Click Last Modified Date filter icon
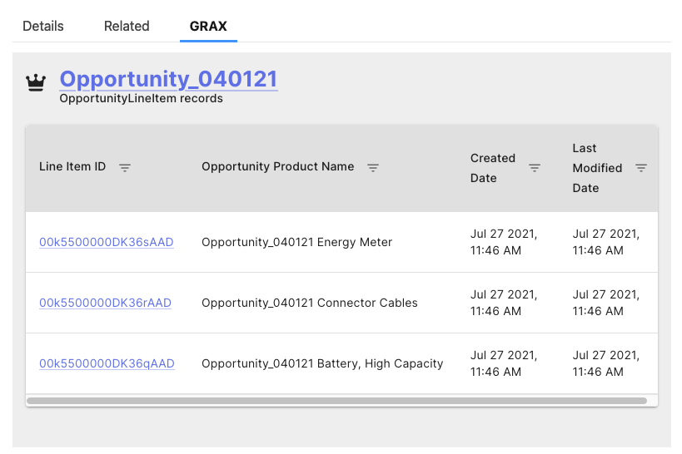The image size is (682, 454). [x=641, y=167]
